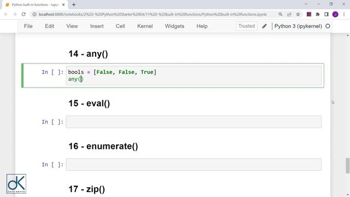Open the Cell menu
350x197 pixels.
pos(120,26)
